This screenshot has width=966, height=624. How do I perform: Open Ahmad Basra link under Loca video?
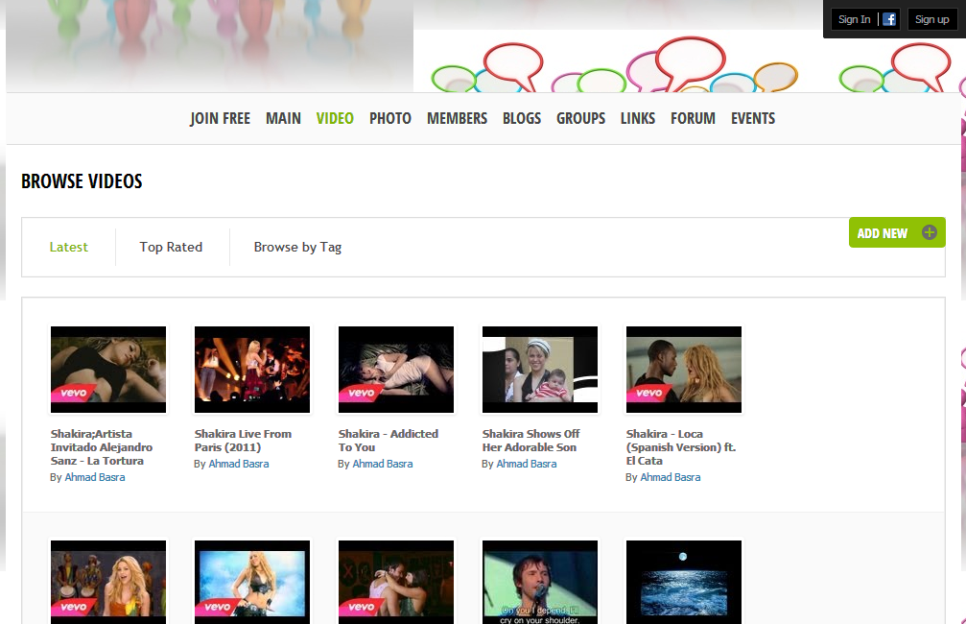pyautogui.click(x=671, y=477)
